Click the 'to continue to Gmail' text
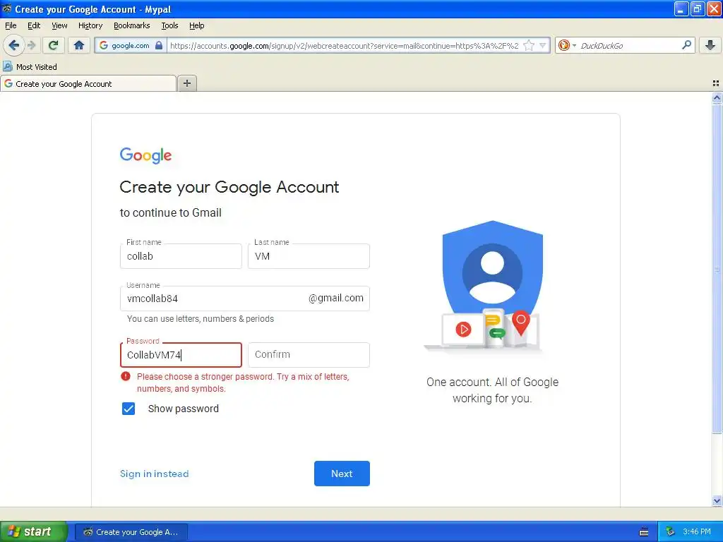 pyautogui.click(x=171, y=212)
